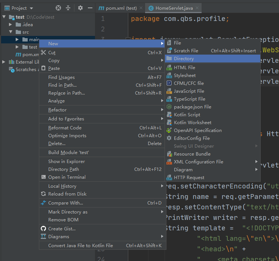The image size is (279, 261).
Task: Click Build Module 'test' item
Action: pos(68,153)
